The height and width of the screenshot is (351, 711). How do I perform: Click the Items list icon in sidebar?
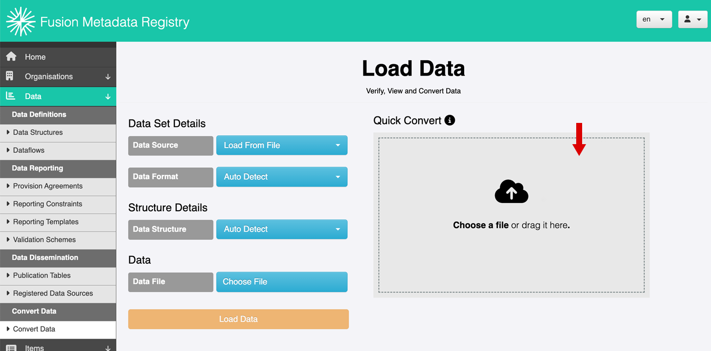pos(11,348)
